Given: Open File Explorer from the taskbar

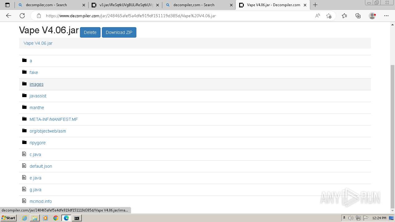Looking at the screenshot, I should point(35,218).
